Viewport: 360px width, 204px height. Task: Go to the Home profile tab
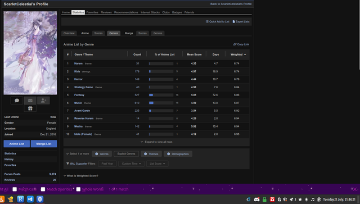click(x=66, y=12)
